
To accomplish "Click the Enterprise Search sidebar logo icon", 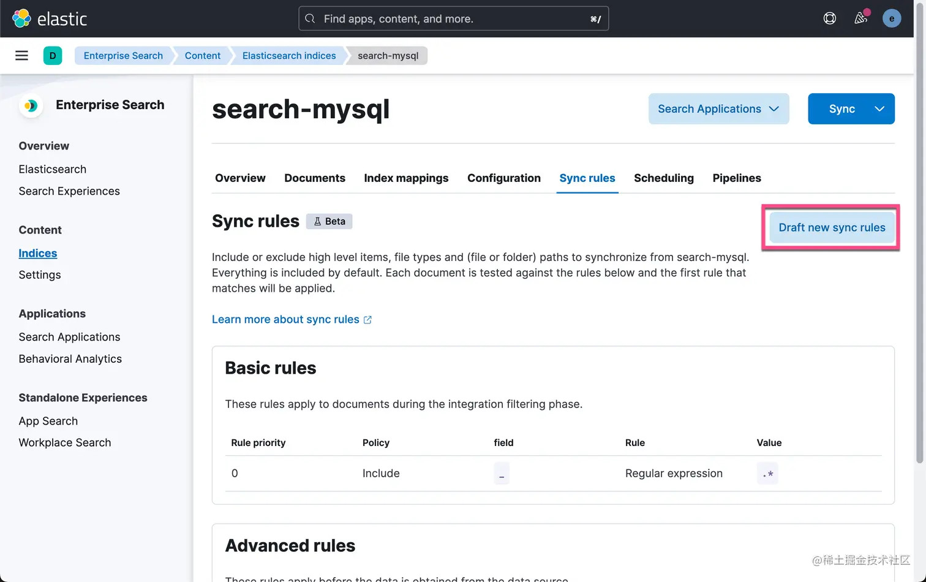I will coord(30,105).
